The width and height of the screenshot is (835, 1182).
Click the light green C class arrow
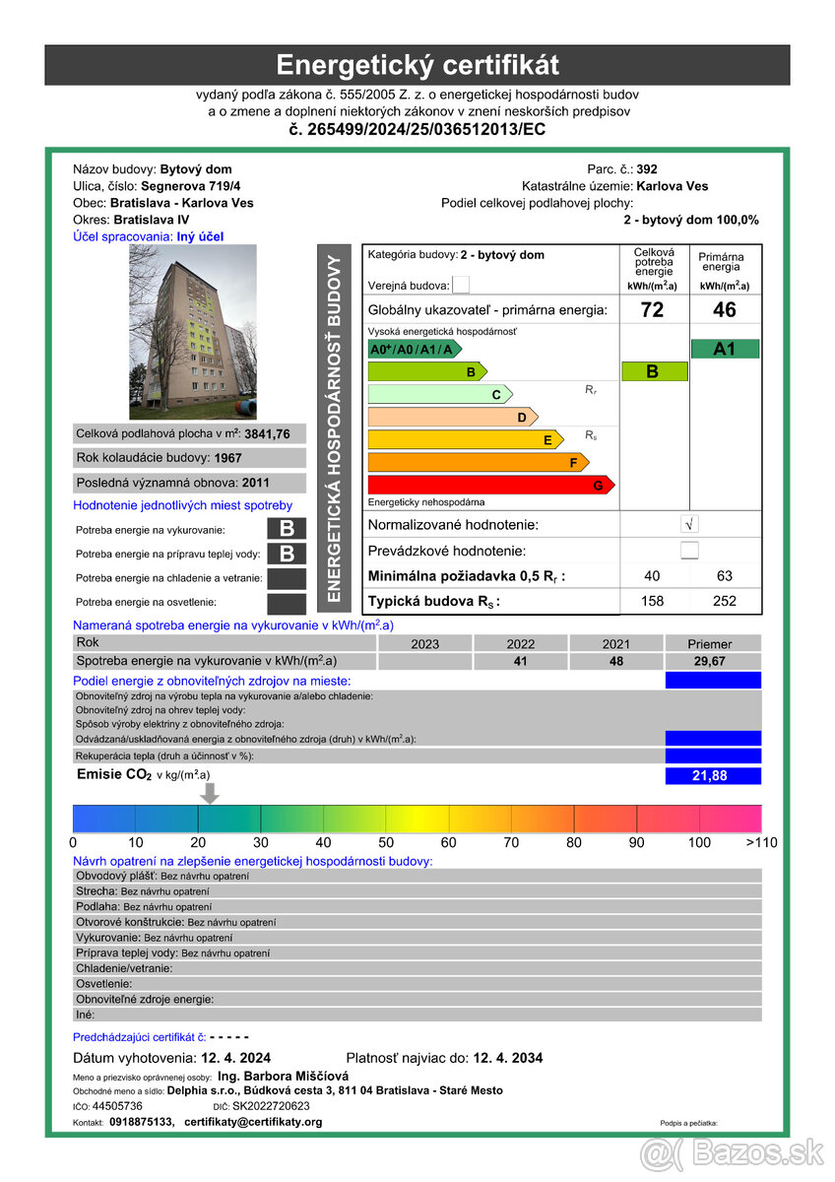point(440,395)
